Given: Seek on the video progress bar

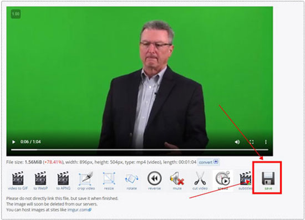Looking at the screenshot, I should coord(140,150).
